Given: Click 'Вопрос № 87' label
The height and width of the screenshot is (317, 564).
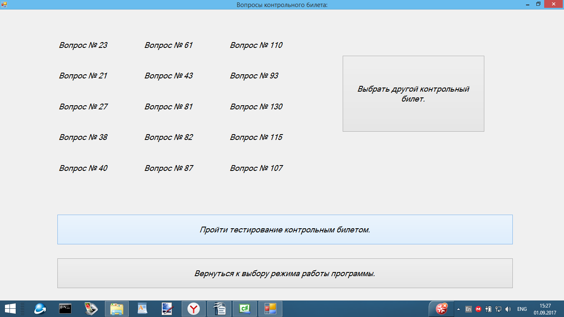Looking at the screenshot, I should pyautogui.click(x=168, y=168).
